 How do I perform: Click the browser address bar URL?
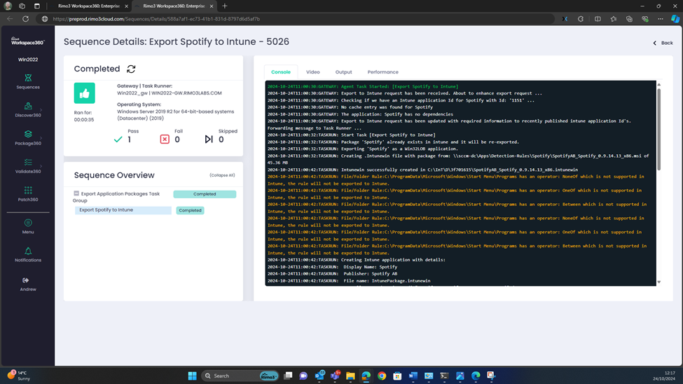[x=156, y=19]
